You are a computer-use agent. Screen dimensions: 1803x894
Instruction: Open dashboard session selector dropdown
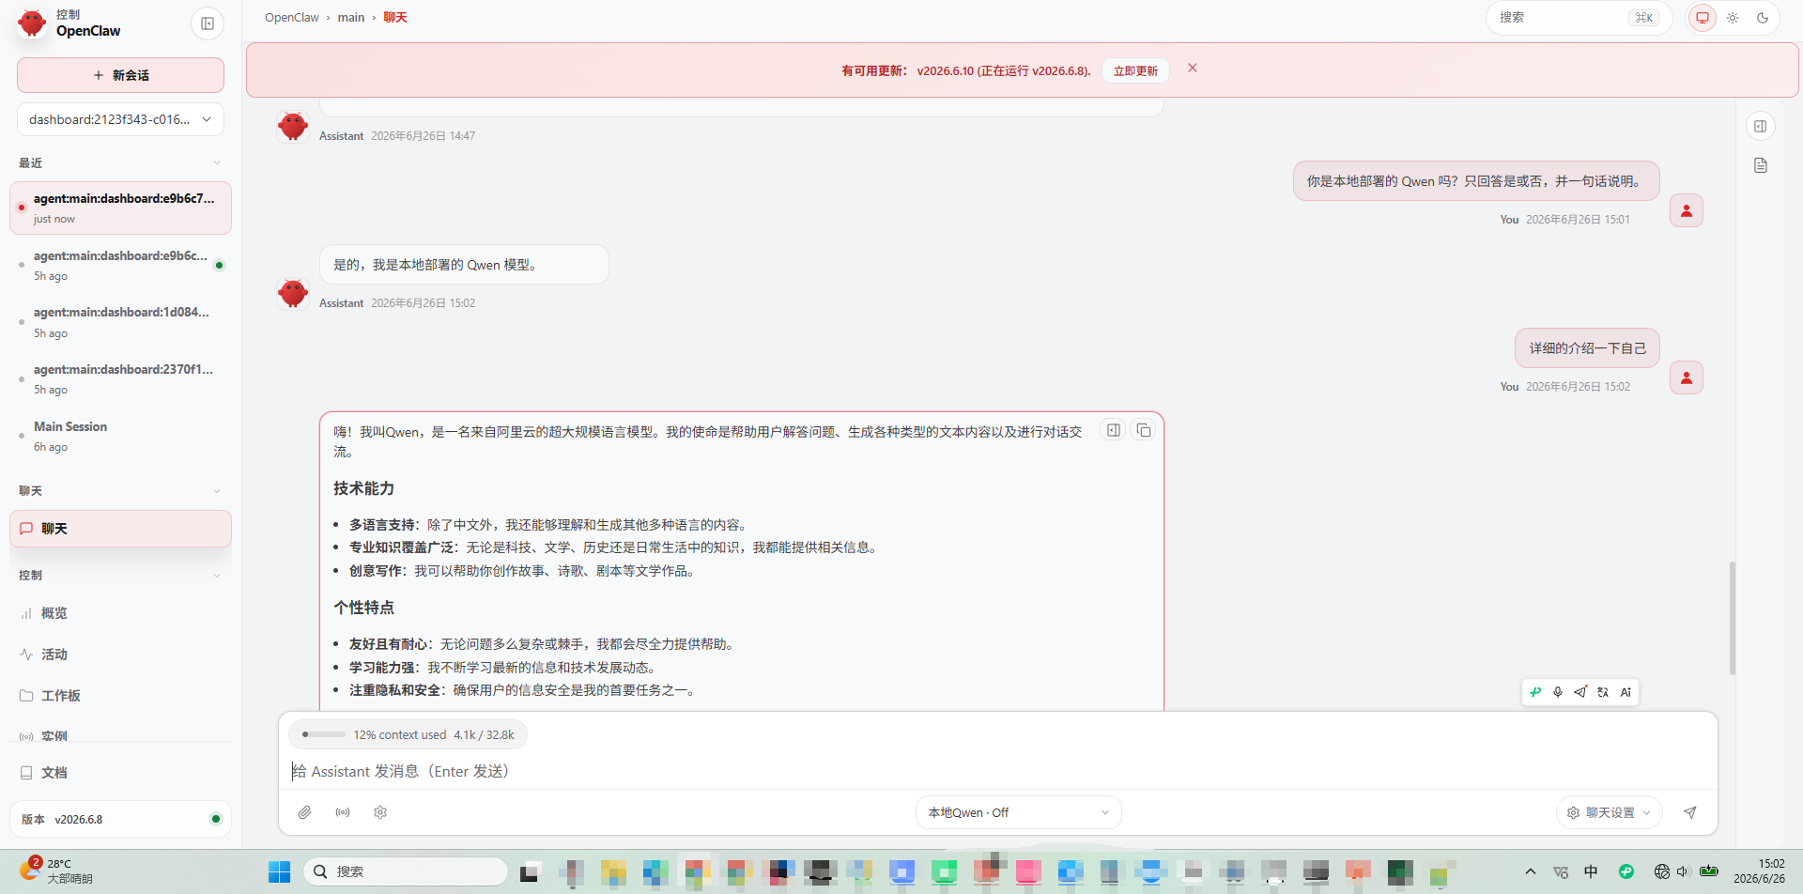120,119
